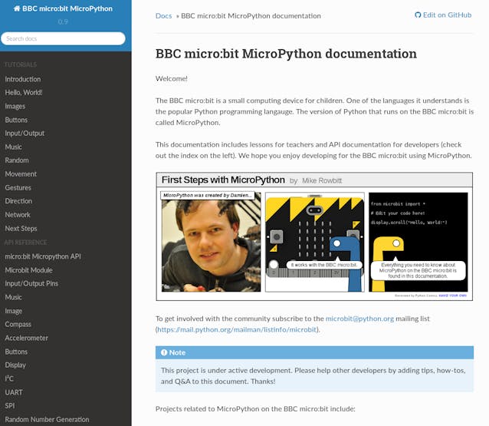Open the Accelerometer reference
The width and height of the screenshot is (489, 426).
27,338
